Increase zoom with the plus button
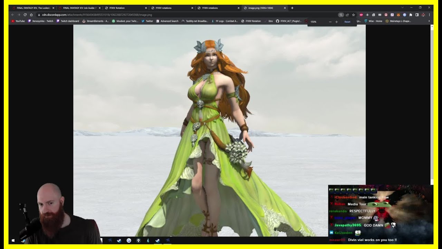The width and height of the screenshot is (442, 249). click(x=336, y=22)
